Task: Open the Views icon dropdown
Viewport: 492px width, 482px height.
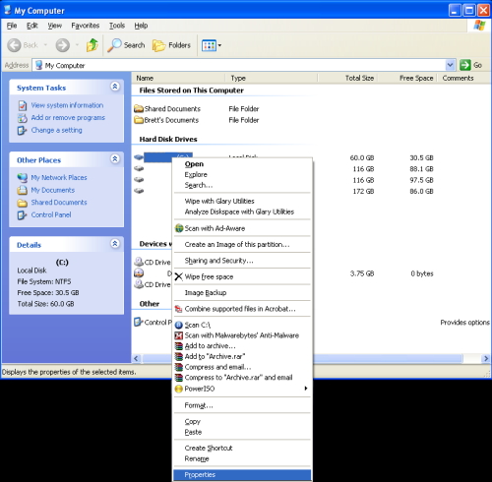Action: tap(212, 45)
